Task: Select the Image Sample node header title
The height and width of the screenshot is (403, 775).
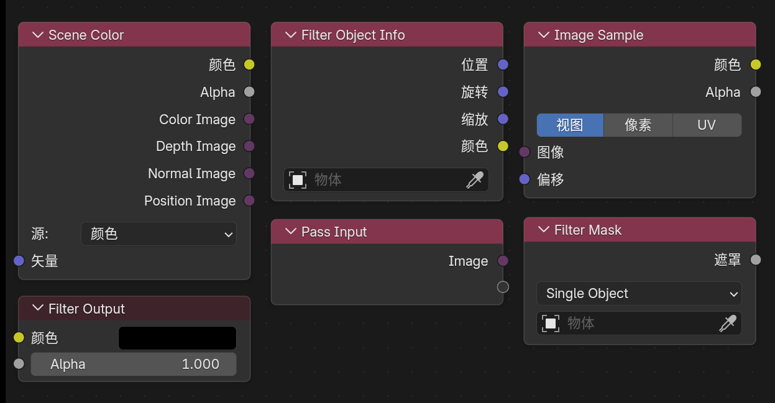Action: 598,35
